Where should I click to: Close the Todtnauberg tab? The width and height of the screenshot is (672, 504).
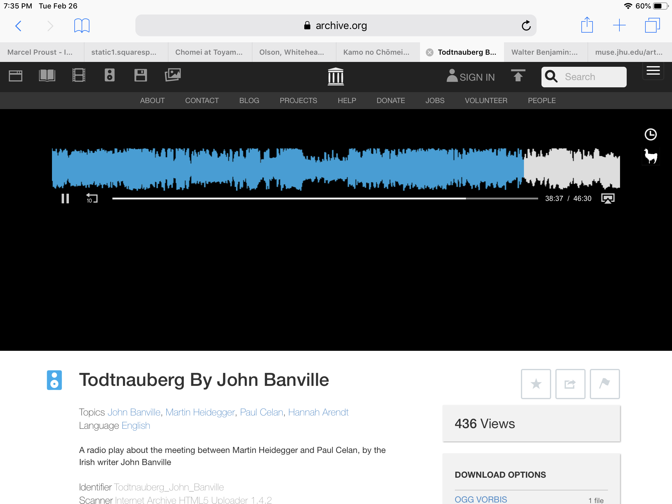click(x=430, y=52)
